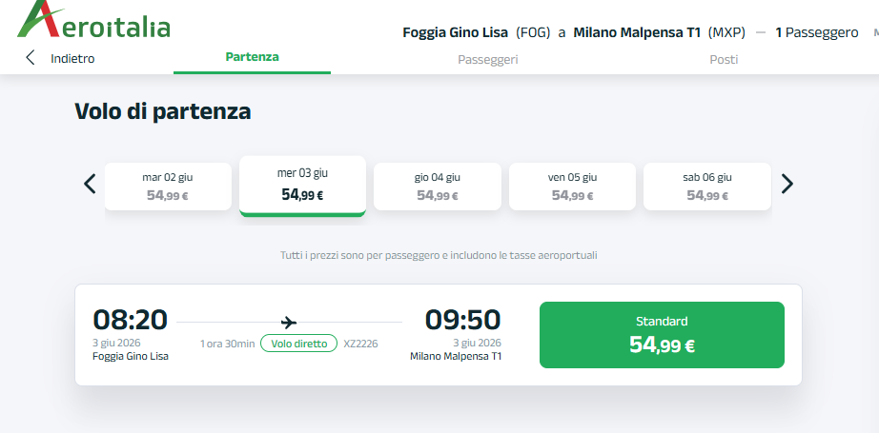
Task: Select Saturday 06 giu date card
Action: pos(706,186)
